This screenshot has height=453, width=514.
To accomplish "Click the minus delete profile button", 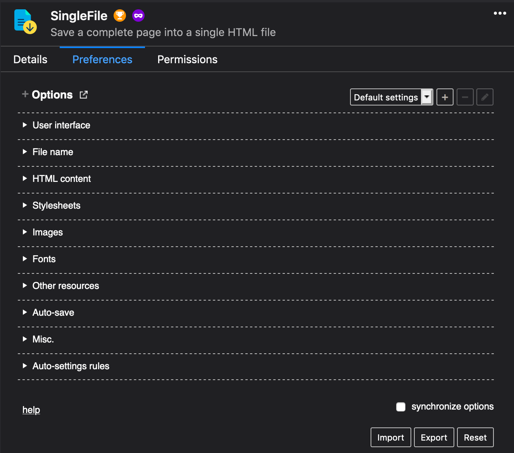I will click(x=465, y=97).
